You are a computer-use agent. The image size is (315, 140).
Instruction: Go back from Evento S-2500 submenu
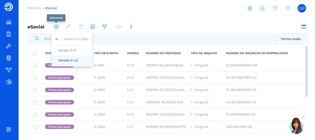(x=57, y=39)
